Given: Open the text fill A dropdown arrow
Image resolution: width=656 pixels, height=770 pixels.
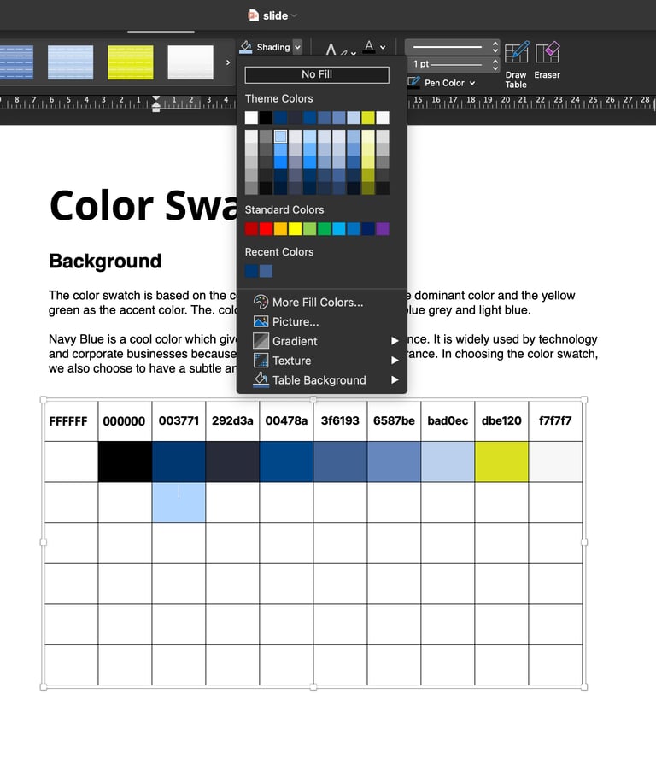Looking at the screenshot, I should [383, 48].
